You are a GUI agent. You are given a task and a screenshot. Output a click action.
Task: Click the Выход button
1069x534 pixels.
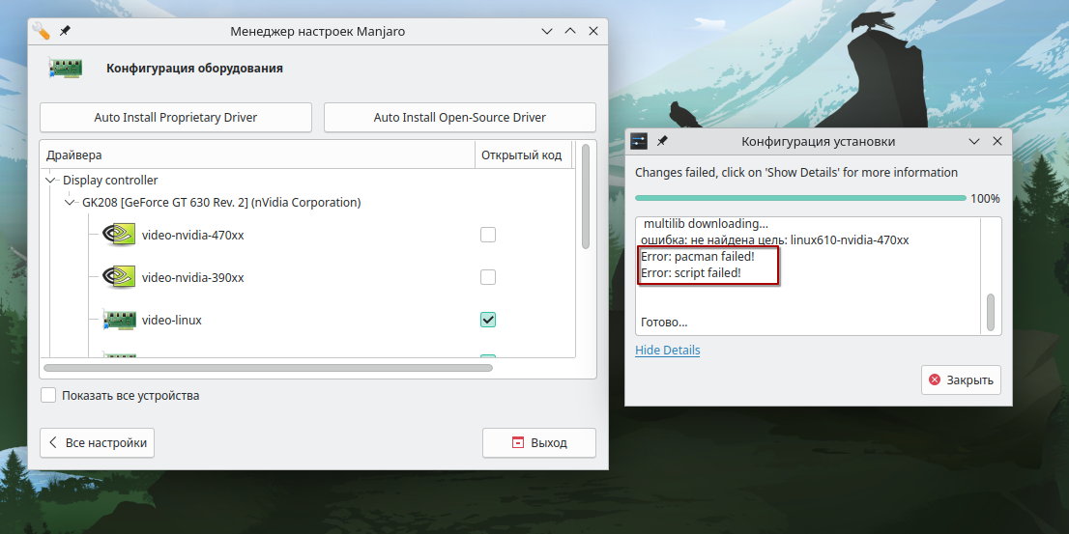click(x=539, y=442)
